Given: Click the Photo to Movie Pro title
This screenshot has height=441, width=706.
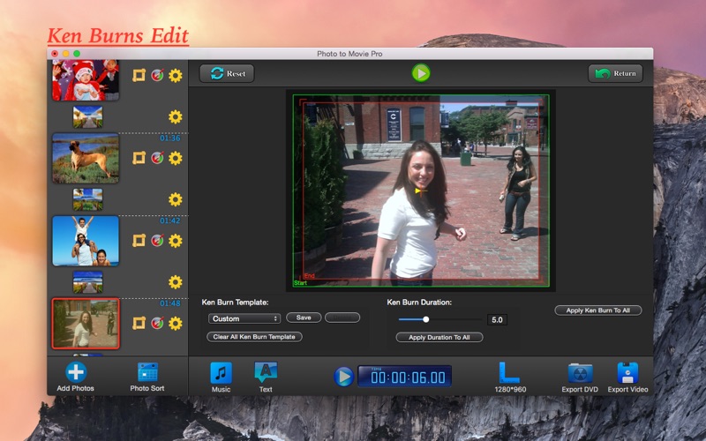Looking at the screenshot, I should pos(349,54).
